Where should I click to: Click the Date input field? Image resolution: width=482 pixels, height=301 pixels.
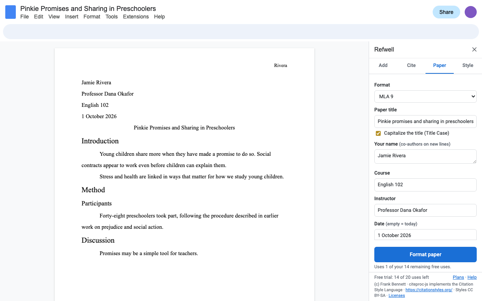pos(426,235)
